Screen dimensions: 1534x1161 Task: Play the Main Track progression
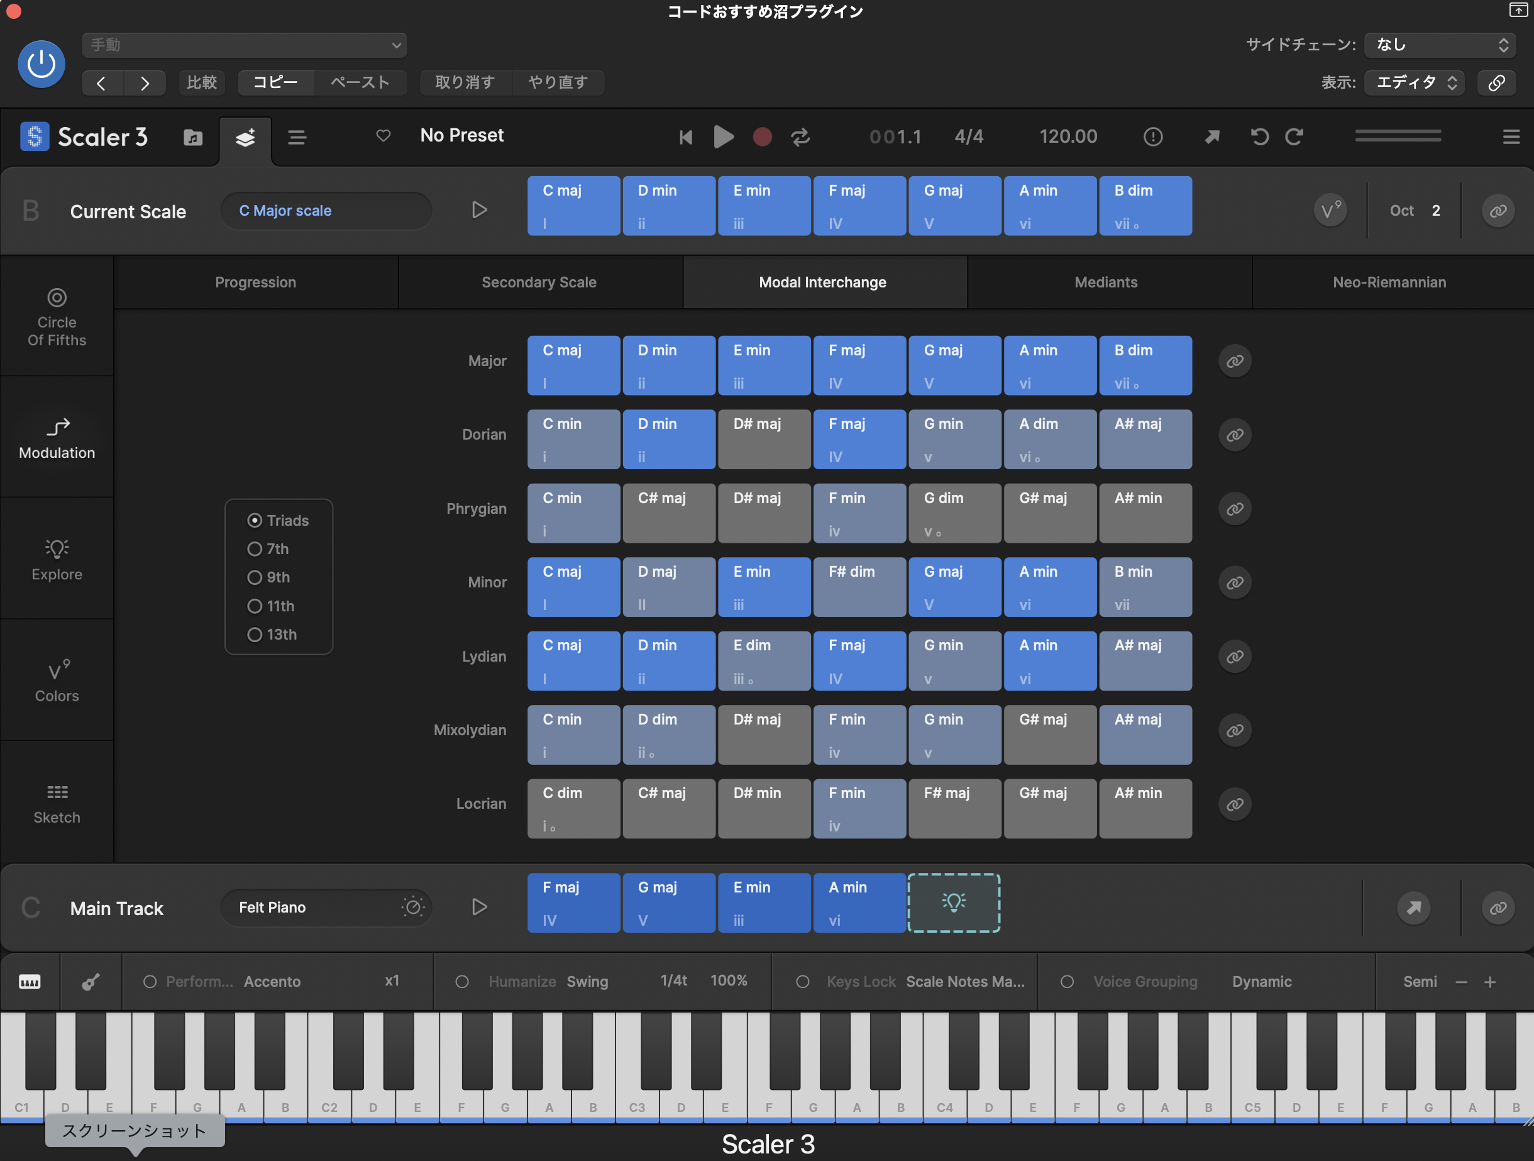pos(479,907)
